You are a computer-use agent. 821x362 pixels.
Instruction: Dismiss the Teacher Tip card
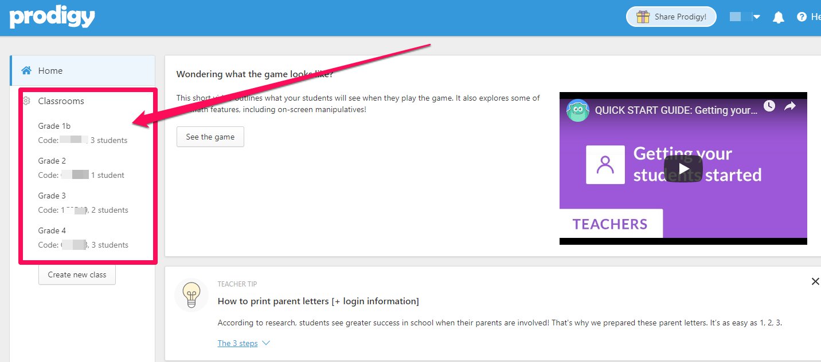click(x=815, y=281)
